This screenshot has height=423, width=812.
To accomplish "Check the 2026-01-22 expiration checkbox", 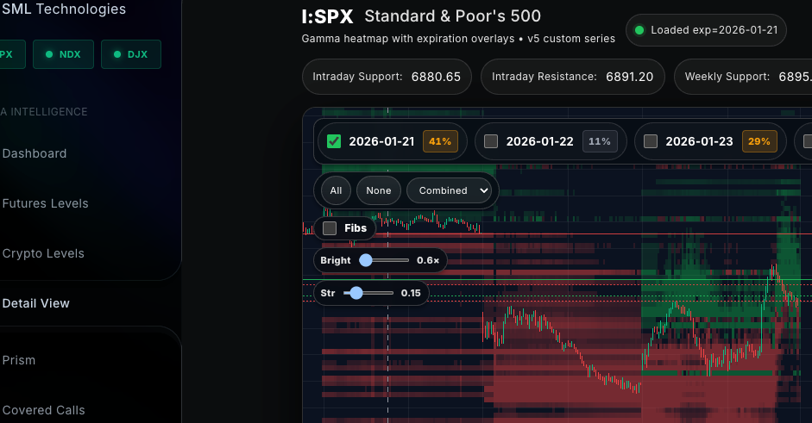I will 491,141.
